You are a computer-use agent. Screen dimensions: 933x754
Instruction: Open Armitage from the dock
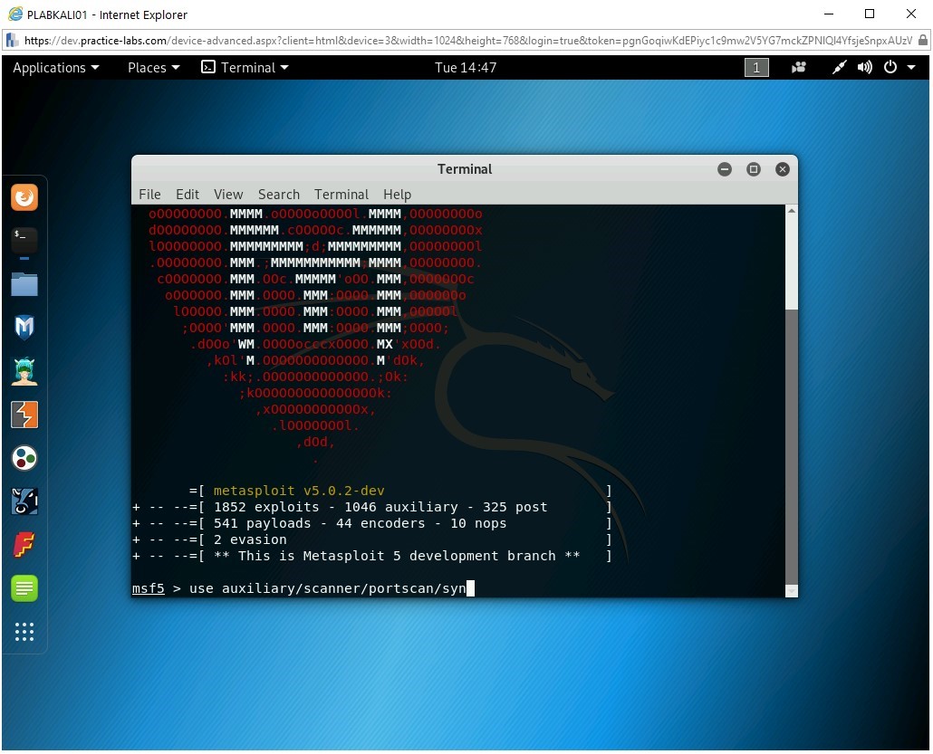[x=24, y=370]
